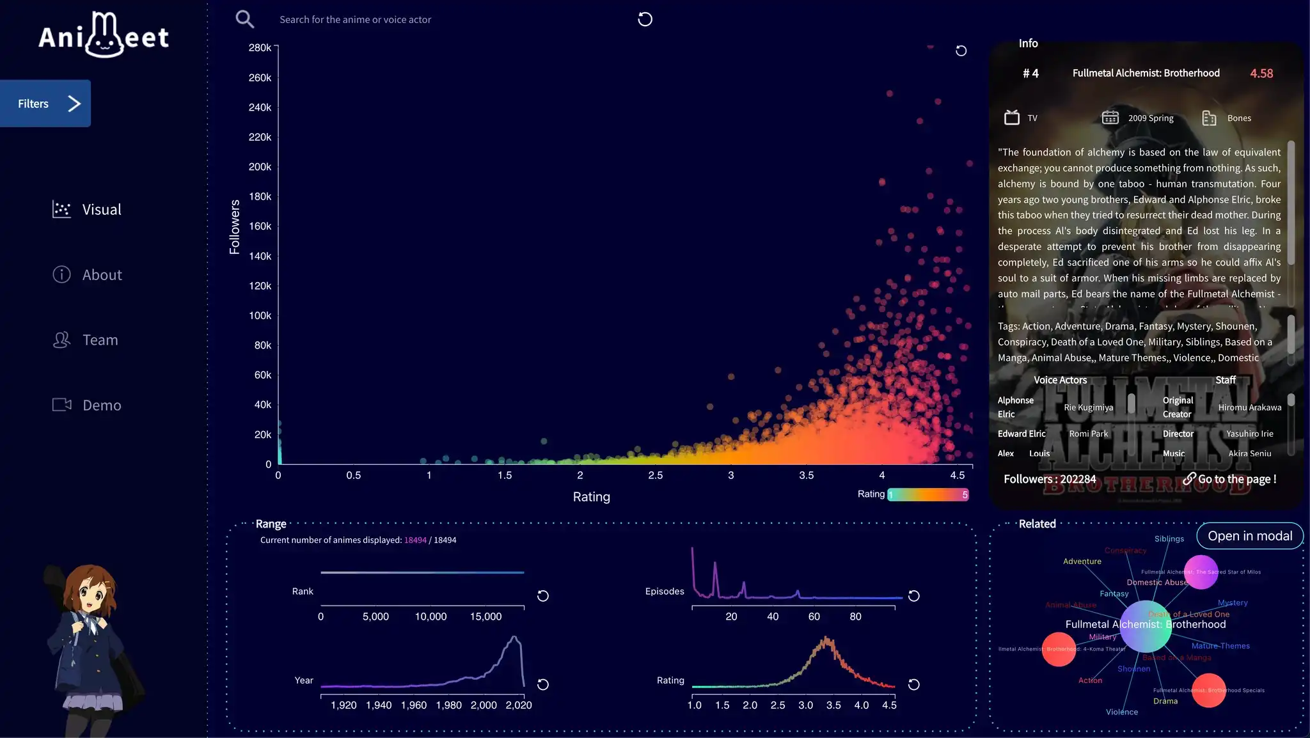The width and height of the screenshot is (1310, 738).
Task: Click the Fullmetal Alchemist: Brotherhood title
Action: click(x=1146, y=73)
